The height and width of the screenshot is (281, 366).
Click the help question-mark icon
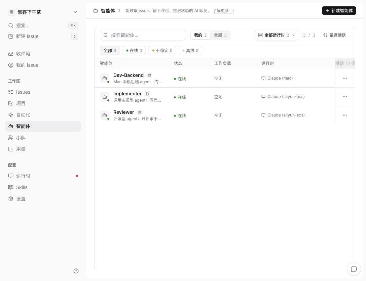[x=76, y=271]
